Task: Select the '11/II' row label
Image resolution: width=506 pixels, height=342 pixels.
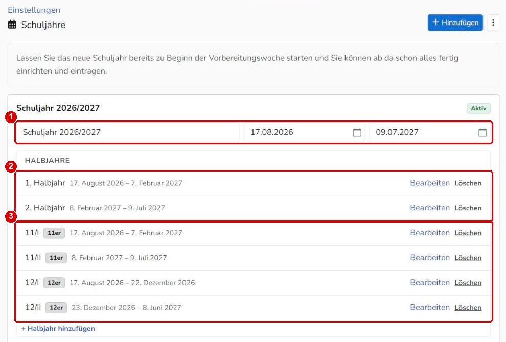Action: (33, 258)
